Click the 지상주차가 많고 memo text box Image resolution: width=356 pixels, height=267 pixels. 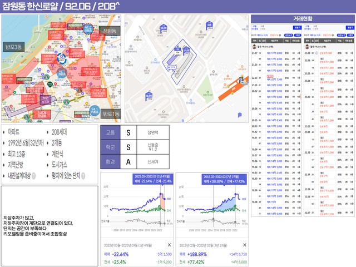50,226
